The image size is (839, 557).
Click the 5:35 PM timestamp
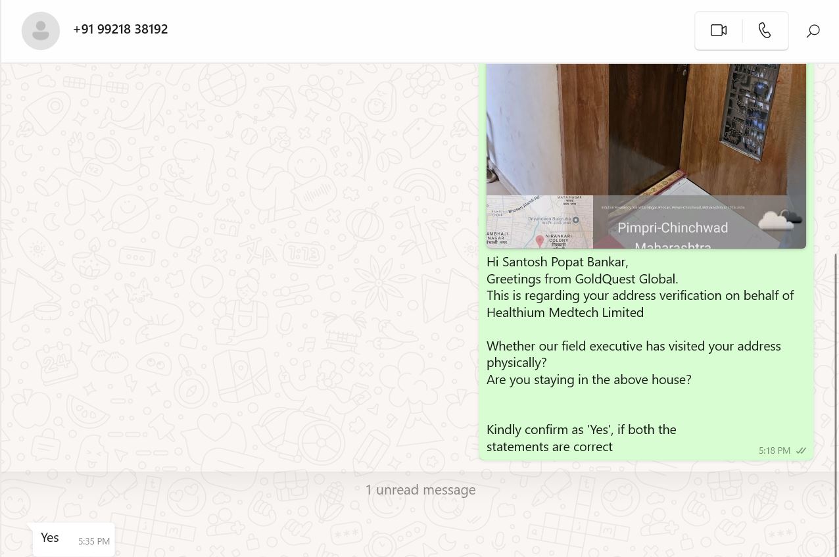coord(94,541)
